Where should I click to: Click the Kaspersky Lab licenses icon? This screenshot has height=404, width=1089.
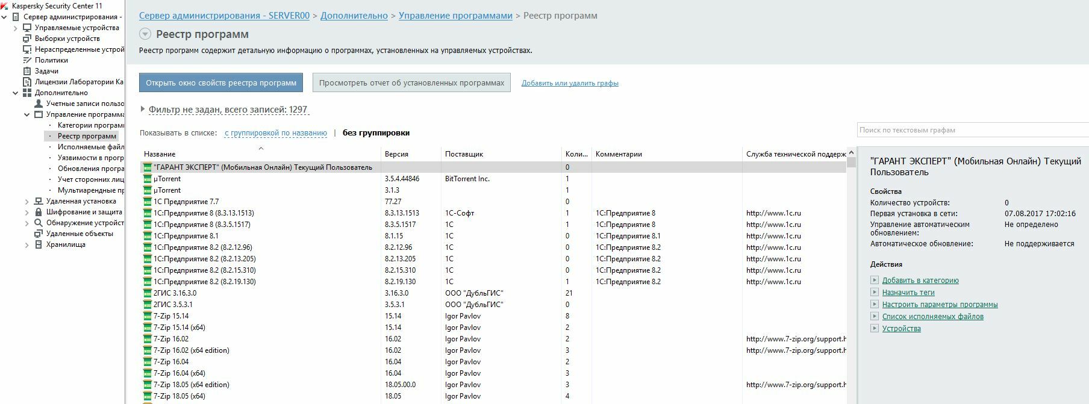[x=27, y=82]
